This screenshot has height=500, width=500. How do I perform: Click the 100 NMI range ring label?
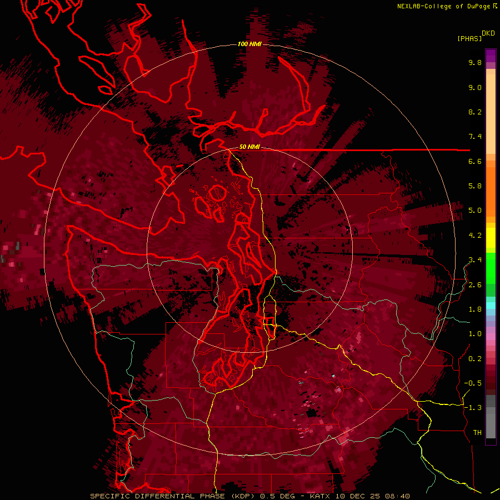point(249,44)
